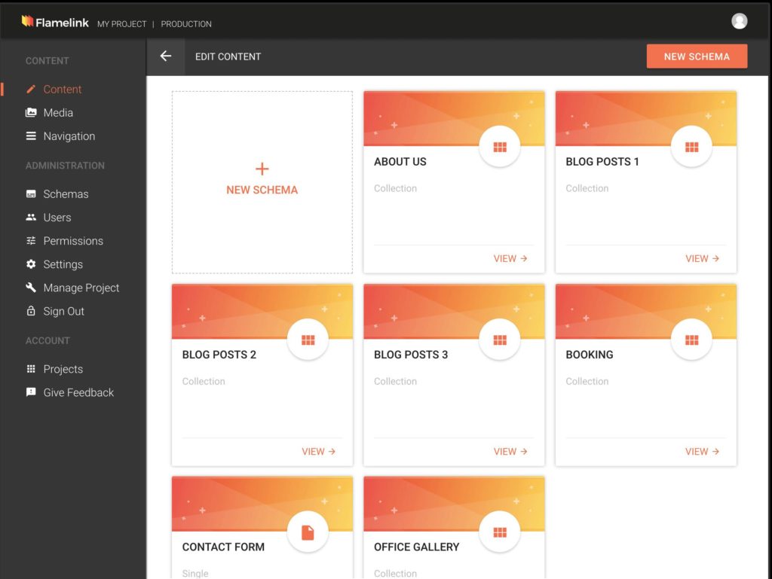Go to Navigation in the sidebar

click(x=69, y=136)
